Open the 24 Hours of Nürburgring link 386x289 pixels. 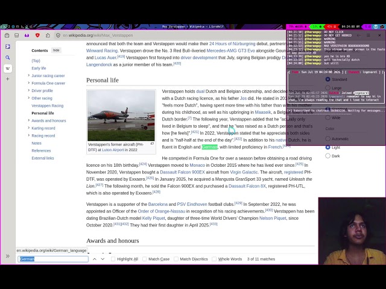pos(232,44)
